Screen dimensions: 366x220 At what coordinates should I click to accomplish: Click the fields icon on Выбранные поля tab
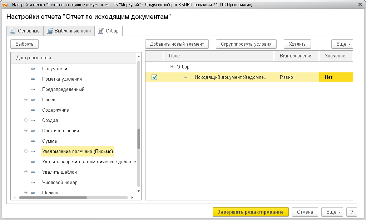(49, 31)
